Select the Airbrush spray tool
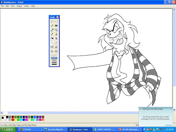Screen dimensions: 176x132 (x=52, y=38)
